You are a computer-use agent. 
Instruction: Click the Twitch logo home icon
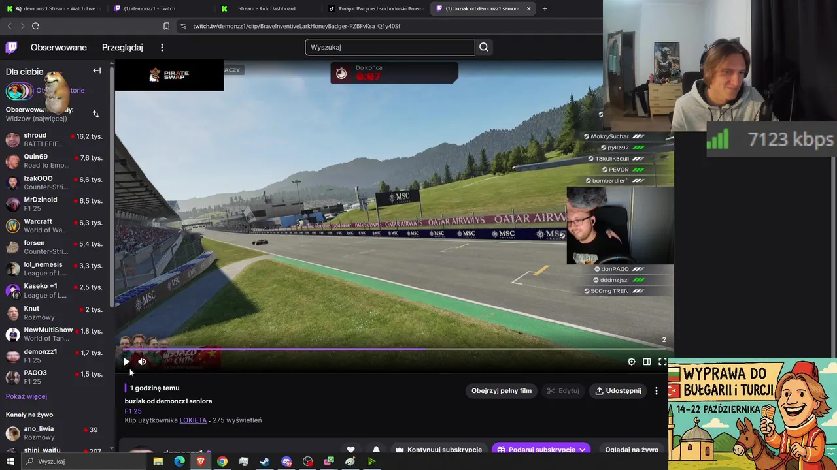[x=12, y=47]
